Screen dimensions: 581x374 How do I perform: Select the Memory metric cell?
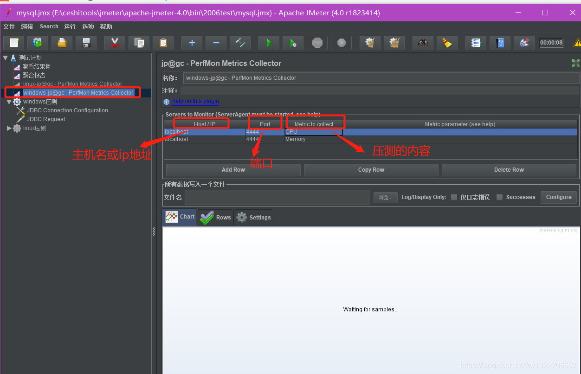click(314, 139)
